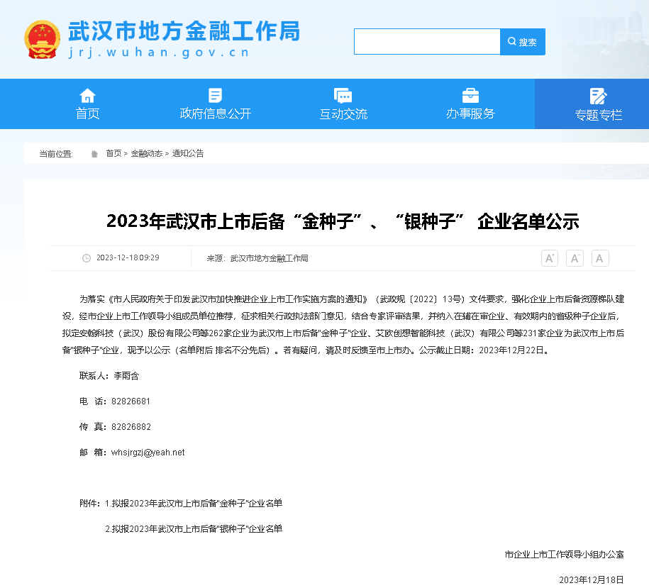Click the briefcase icon above 办事服务
This screenshot has width=649, height=588.
(x=470, y=96)
